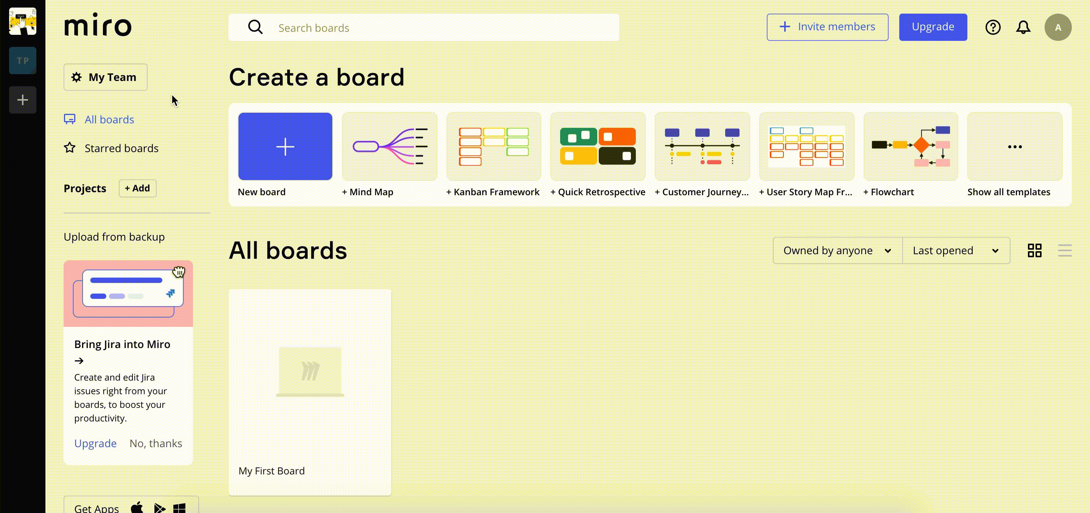Viewport: 1090px width, 513px height.
Task: Click the add team plus icon
Action: (x=22, y=100)
